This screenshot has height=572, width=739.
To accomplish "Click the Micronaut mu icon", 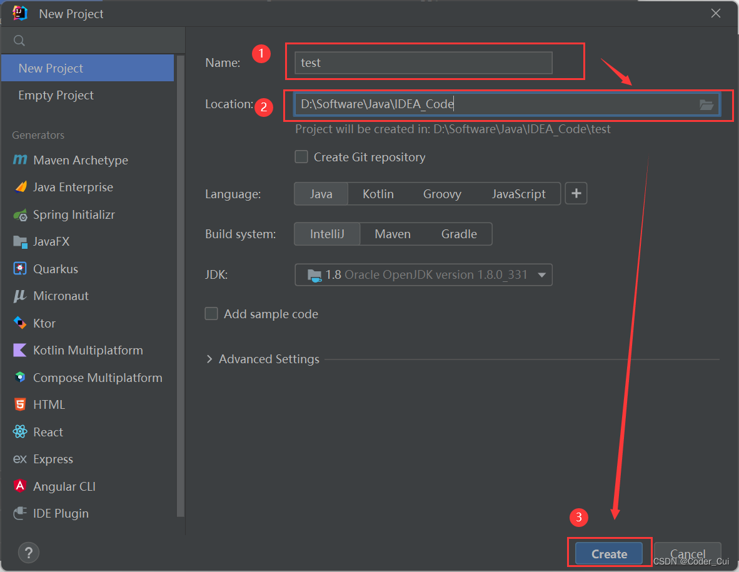I will (x=20, y=296).
